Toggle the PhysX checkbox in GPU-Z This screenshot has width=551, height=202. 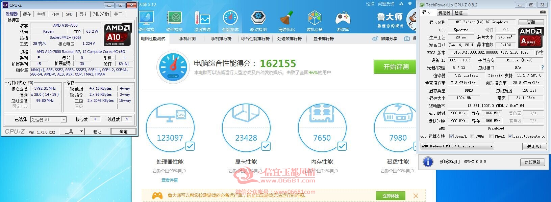coord(492,136)
